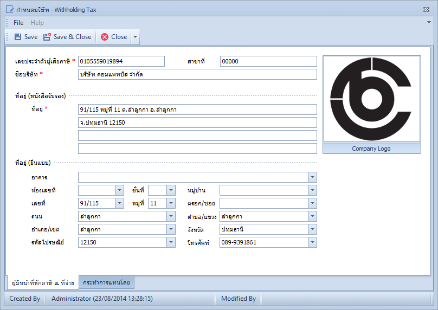Click the Company Logo image
This screenshot has width=438, height=310.
pos(371,99)
